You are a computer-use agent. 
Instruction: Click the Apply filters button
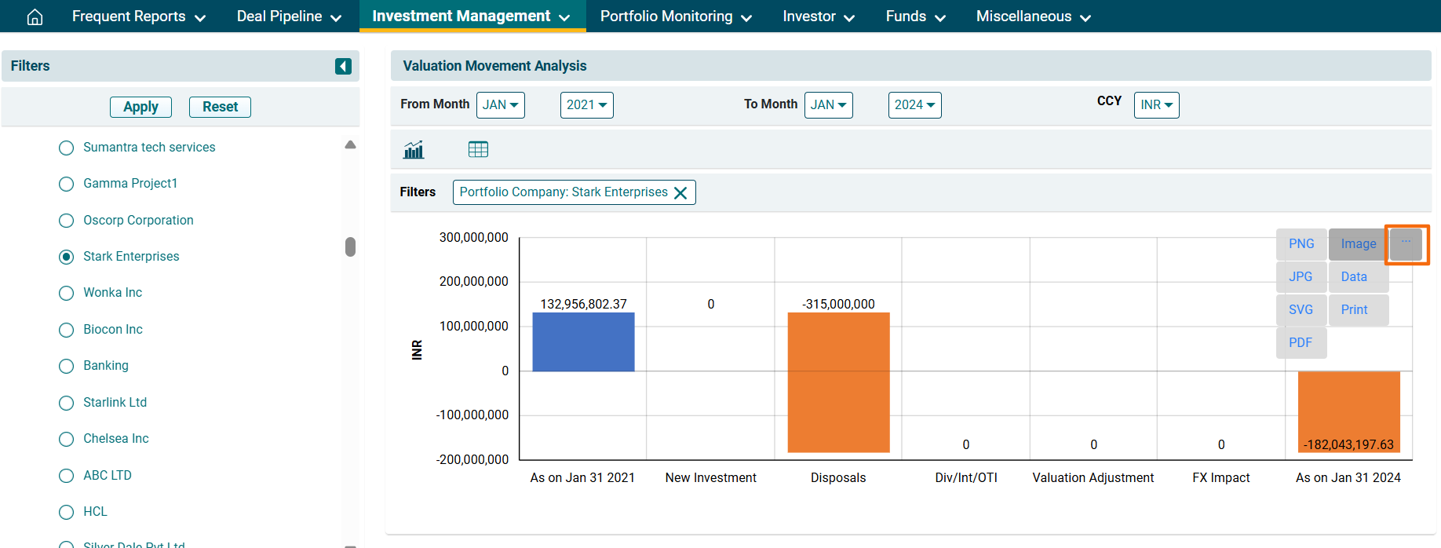pyautogui.click(x=140, y=107)
